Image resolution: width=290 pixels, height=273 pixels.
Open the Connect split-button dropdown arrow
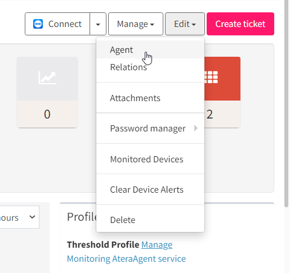tap(98, 24)
